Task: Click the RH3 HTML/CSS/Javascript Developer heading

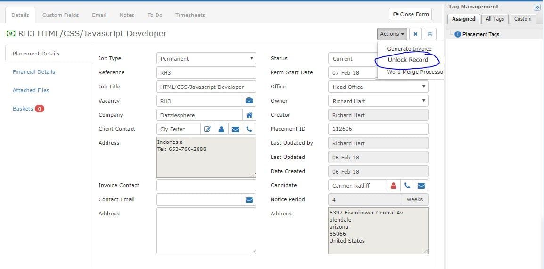Action: (x=92, y=33)
